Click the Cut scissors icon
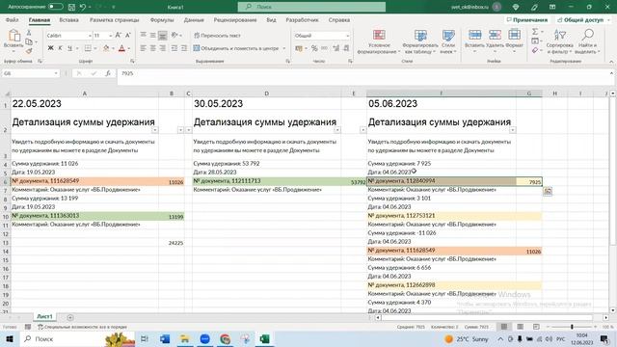The width and height of the screenshot is (617, 347). (29, 33)
